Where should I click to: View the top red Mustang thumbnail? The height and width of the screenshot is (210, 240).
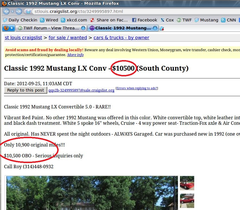click(x=187, y=183)
